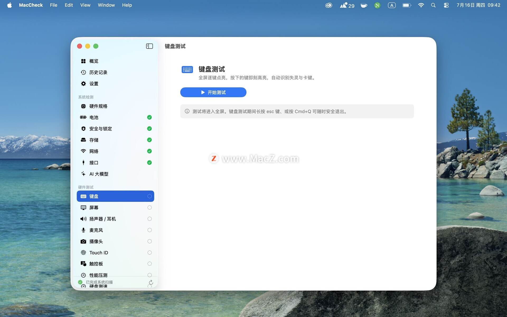Click the green check beside 安全与锁定

(x=149, y=129)
